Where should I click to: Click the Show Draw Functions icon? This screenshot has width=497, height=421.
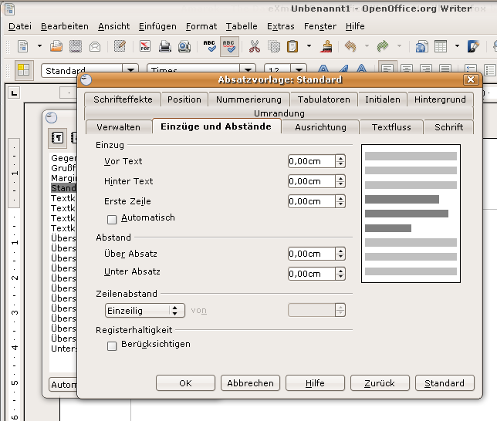[x=473, y=46]
